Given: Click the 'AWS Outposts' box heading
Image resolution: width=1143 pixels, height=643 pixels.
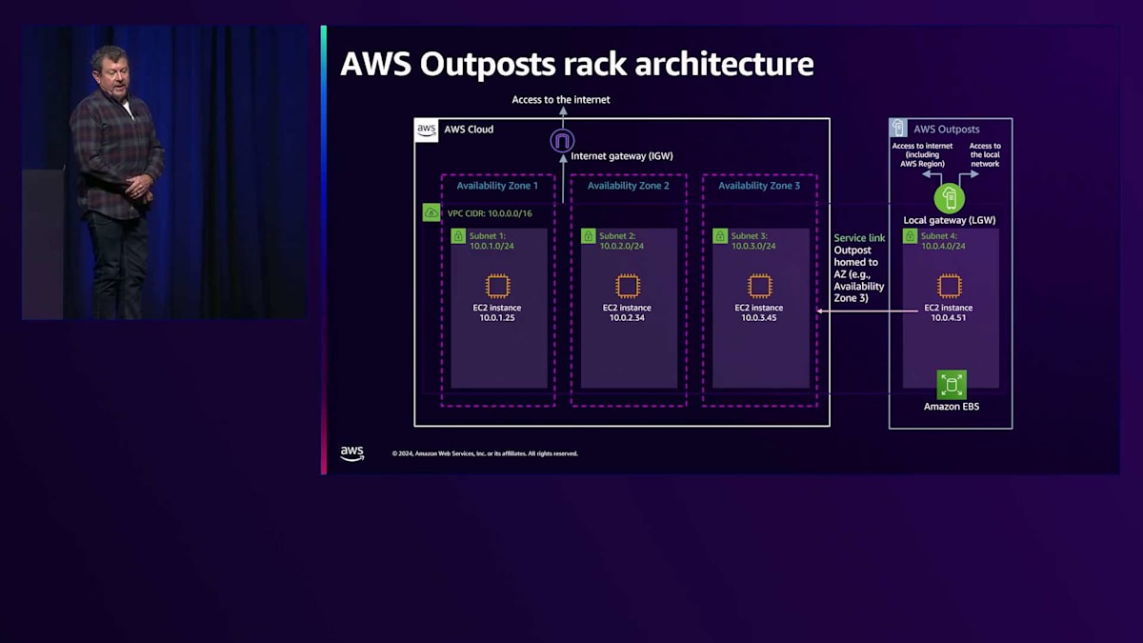Looking at the screenshot, I should (x=947, y=130).
